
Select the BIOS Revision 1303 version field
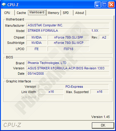coord(68,68)
